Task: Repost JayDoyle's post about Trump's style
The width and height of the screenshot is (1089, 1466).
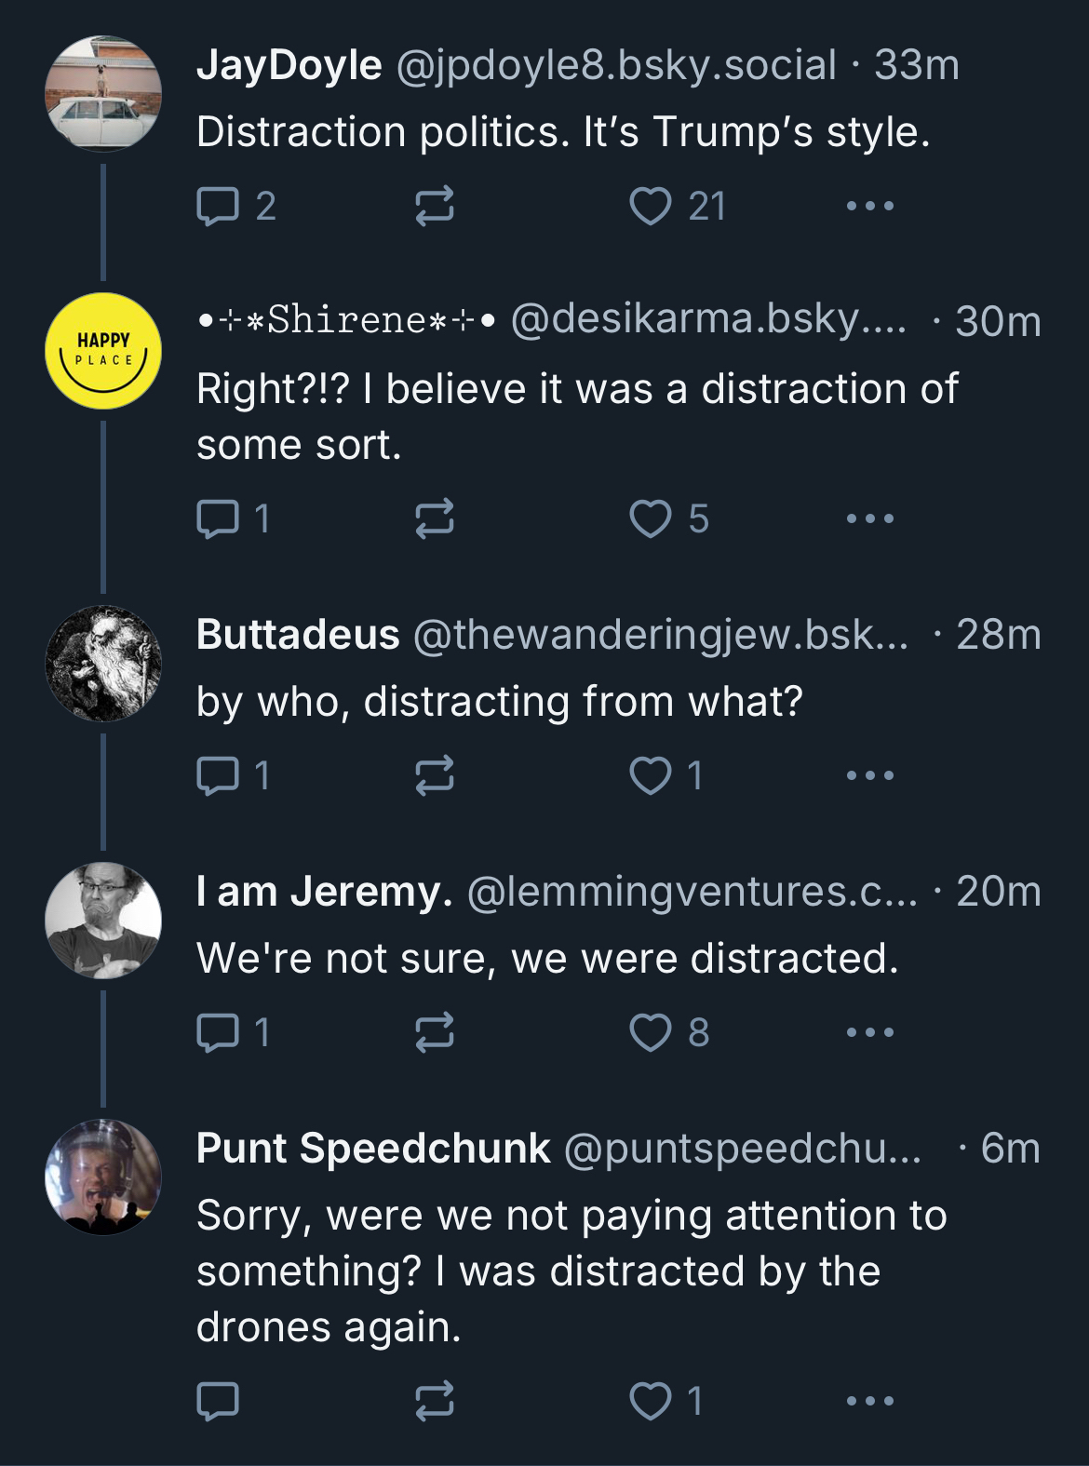Action: (x=434, y=207)
